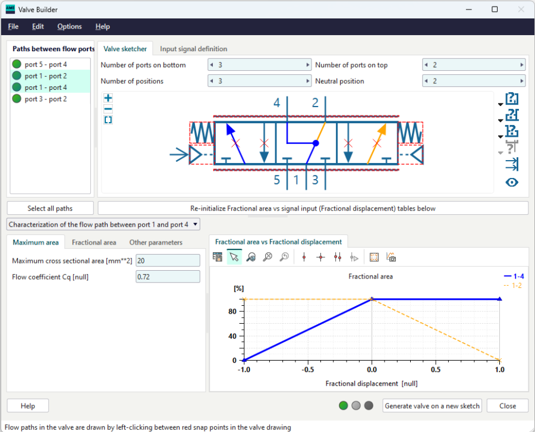The image size is (535, 432).
Task: Click the dashed selection frame icon
Action: 374,257
